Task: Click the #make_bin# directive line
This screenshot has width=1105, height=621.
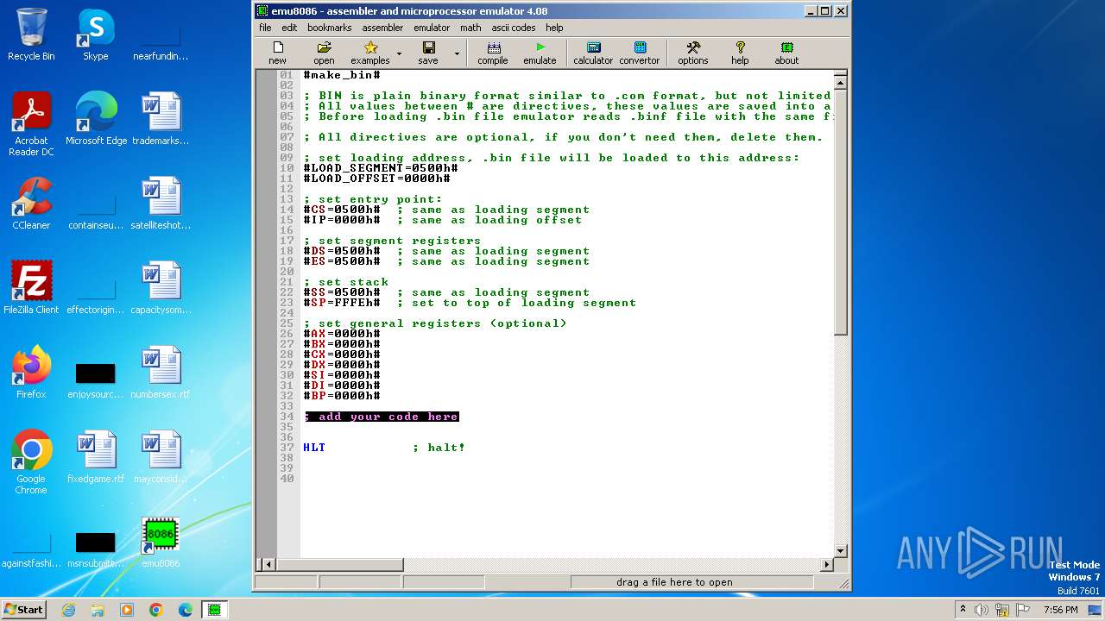Action: pos(342,75)
